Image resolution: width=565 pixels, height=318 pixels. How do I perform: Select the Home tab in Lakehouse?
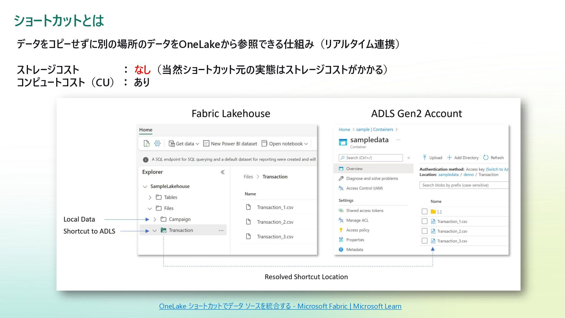coord(146,130)
